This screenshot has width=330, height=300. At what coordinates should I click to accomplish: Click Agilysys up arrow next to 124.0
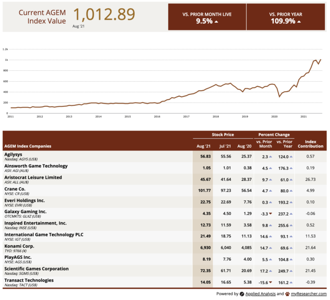coord(291,157)
